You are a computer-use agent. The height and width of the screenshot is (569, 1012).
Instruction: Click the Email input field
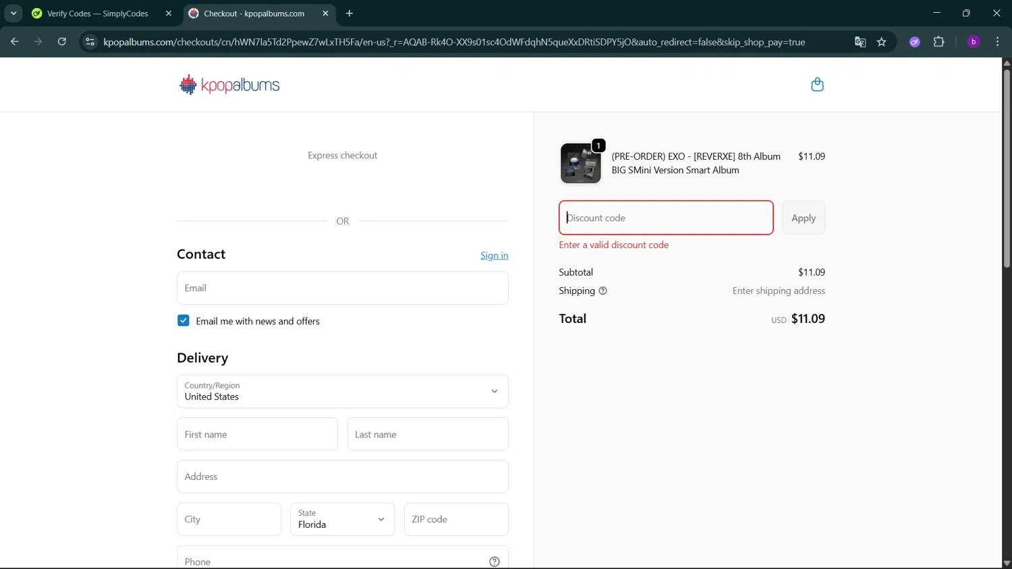[343, 288]
